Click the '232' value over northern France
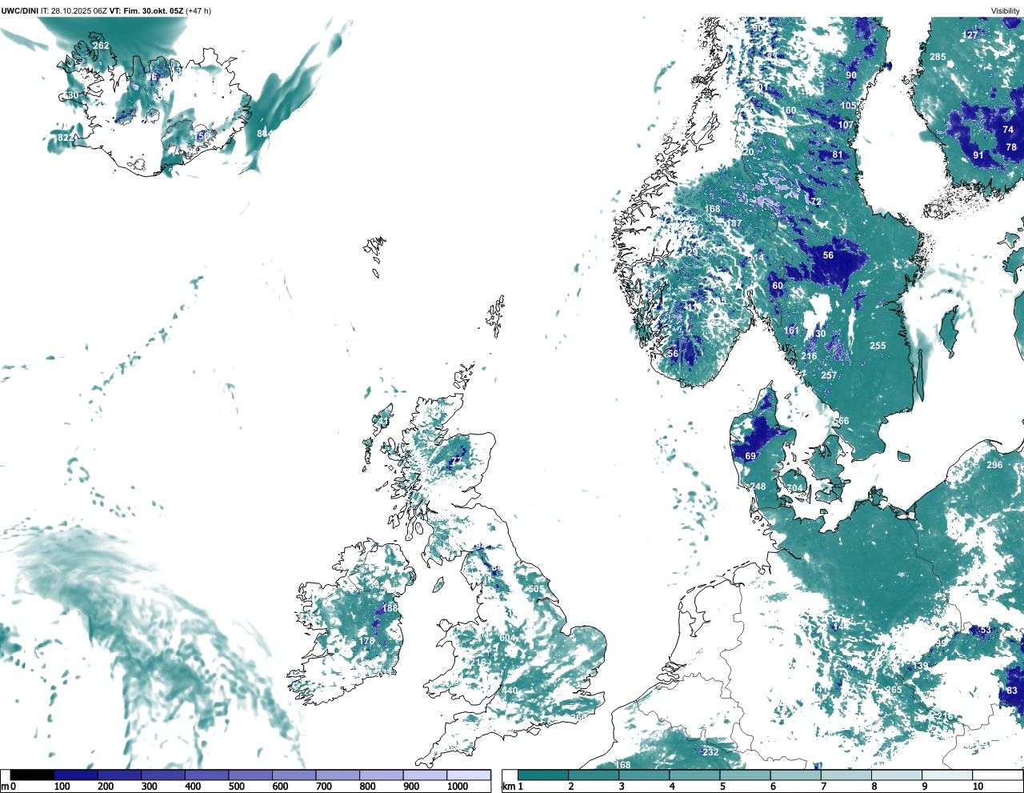Screen dimensions: 1024x793 [710, 752]
